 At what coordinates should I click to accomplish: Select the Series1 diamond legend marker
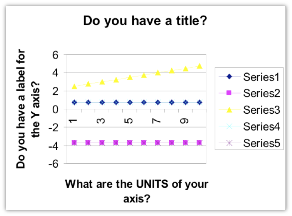[x=230, y=76]
